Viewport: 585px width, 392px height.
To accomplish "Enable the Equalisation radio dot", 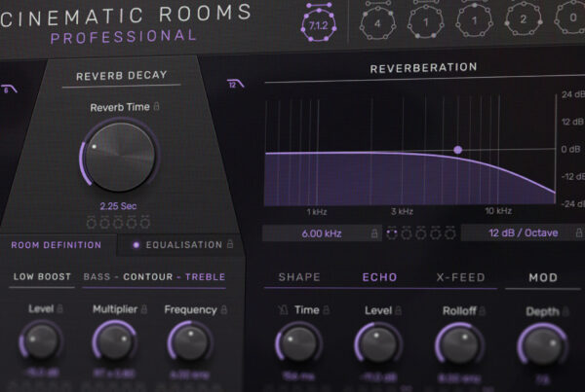I will (136, 245).
